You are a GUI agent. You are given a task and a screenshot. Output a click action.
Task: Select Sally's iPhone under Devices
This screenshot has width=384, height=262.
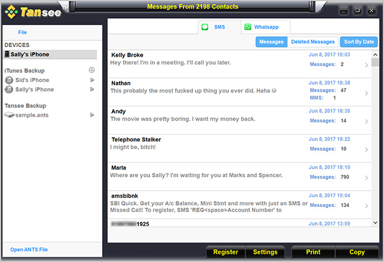click(49, 54)
